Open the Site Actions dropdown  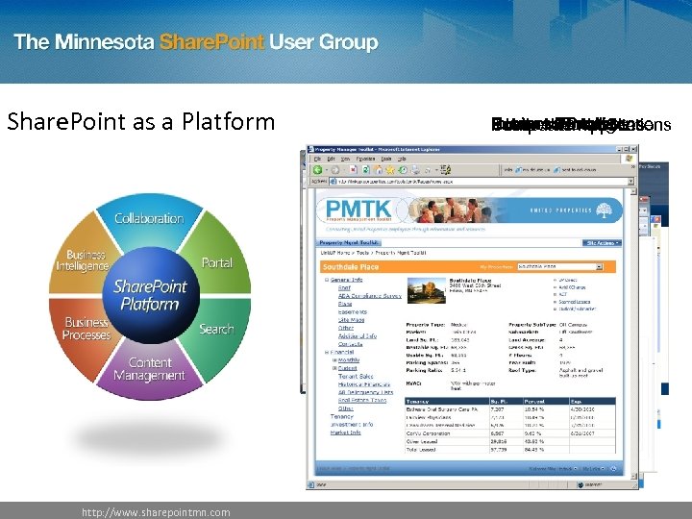point(602,243)
